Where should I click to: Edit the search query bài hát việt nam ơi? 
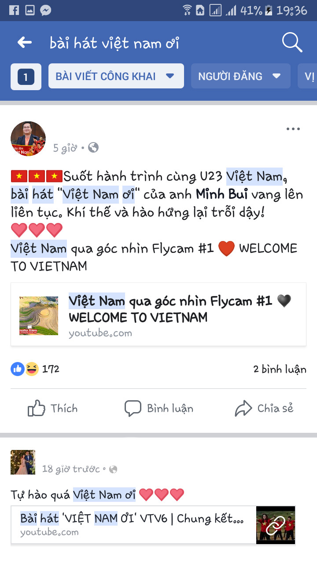[x=114, y=43]
